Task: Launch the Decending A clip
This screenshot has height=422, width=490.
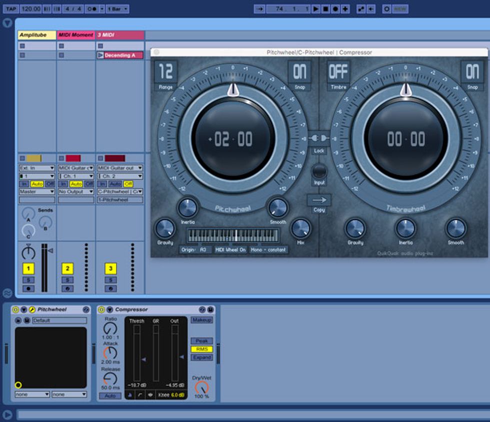Action: 100,55
